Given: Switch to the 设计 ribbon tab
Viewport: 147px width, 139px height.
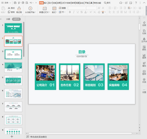Looking at the screenshot, I should [x=50, y=3].
